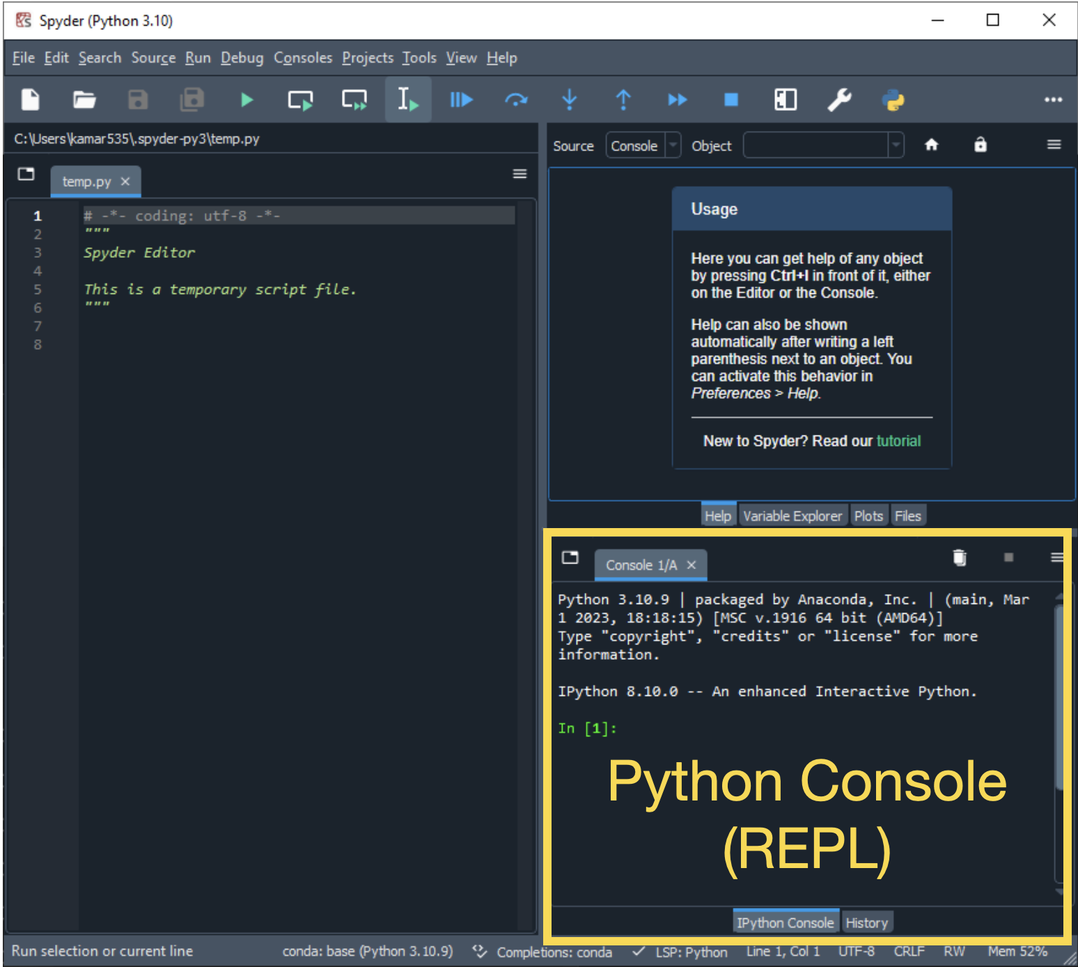Open the View menu
This screenshot has height=967, width=1078.
pyautogui.click(x=462, y=58)
